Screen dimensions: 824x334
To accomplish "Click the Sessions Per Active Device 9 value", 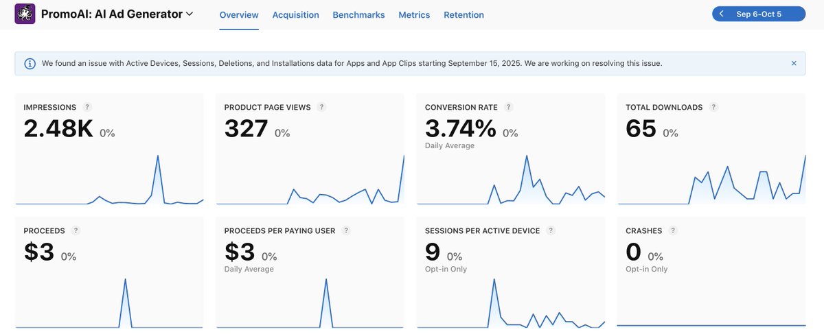I will 433,252.
